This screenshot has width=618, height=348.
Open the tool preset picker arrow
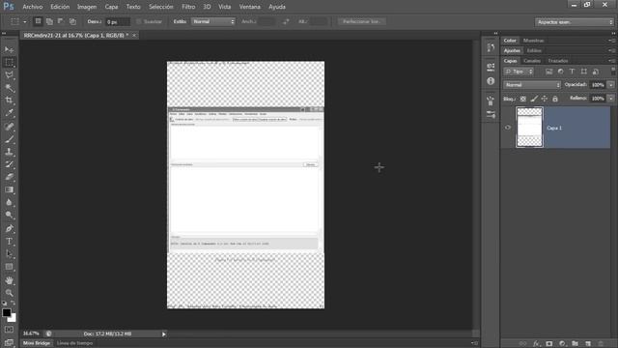24,21
